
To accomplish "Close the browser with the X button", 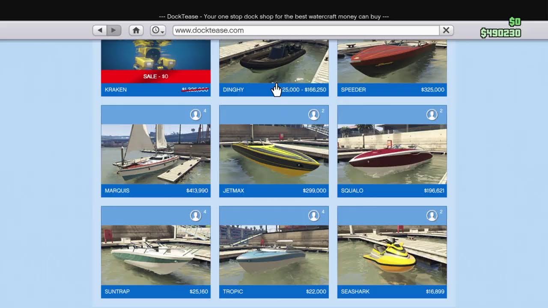I will 446,30.
